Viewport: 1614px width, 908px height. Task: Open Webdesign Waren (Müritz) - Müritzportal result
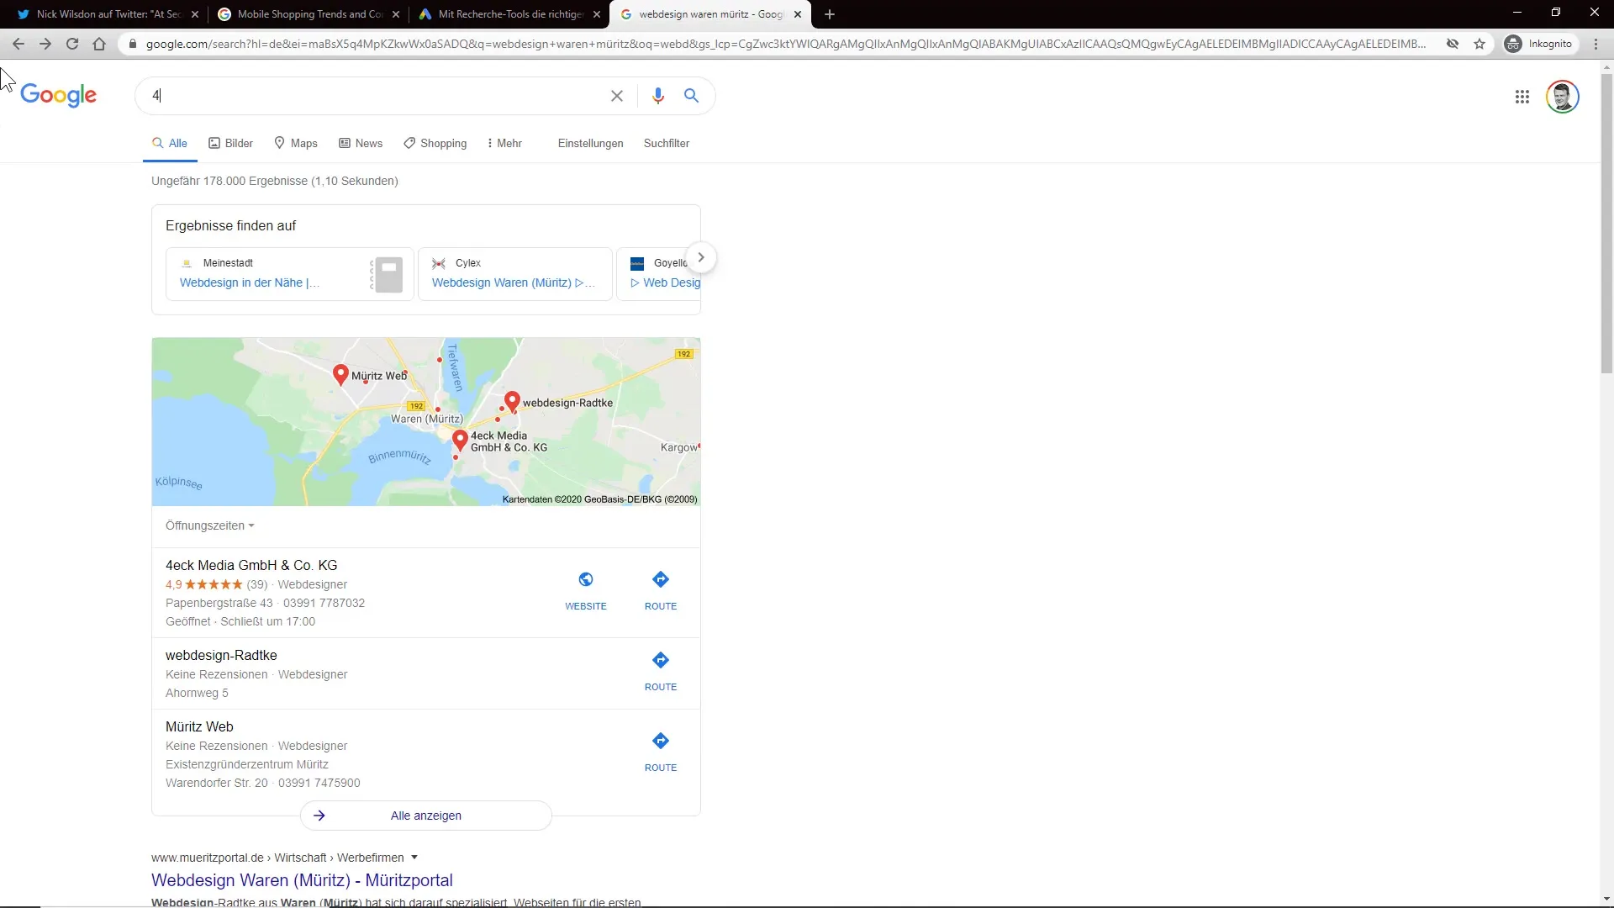click(302, 880)
